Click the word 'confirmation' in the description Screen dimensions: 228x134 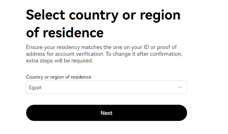point(166,54)
